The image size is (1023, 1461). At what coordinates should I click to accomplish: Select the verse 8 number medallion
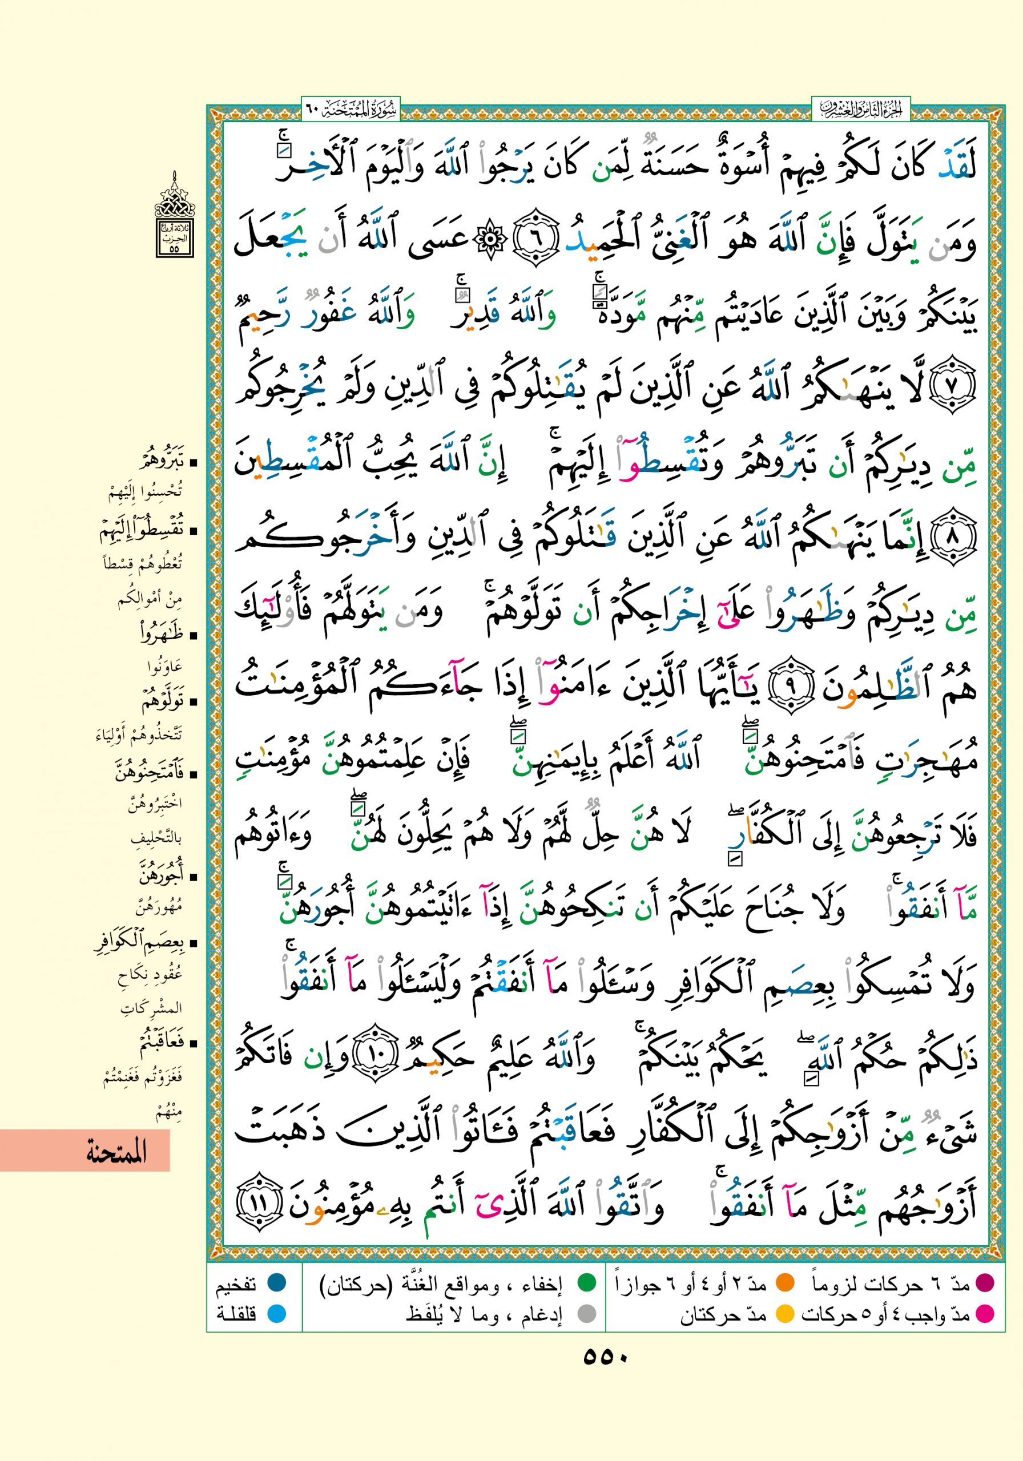pyautogui.click(x=956, y=538)
